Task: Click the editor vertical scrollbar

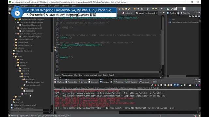Action: (163, 41)
